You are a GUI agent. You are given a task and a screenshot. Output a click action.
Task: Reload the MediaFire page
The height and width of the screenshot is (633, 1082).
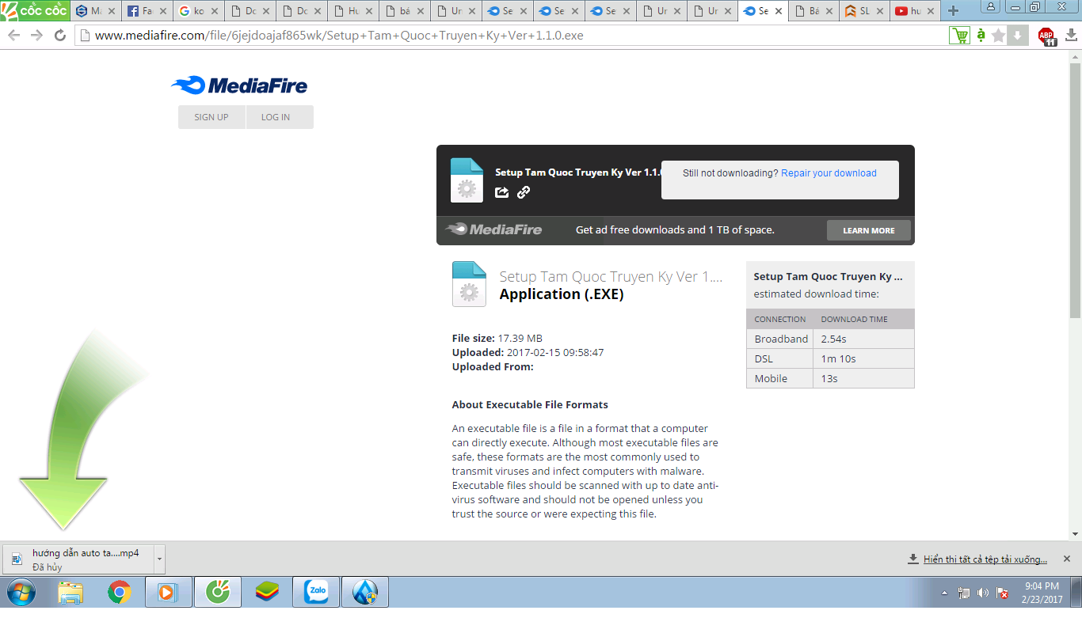tap(59, 36)
